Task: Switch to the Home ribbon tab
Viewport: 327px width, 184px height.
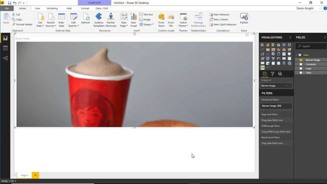Action: (22, 8)
